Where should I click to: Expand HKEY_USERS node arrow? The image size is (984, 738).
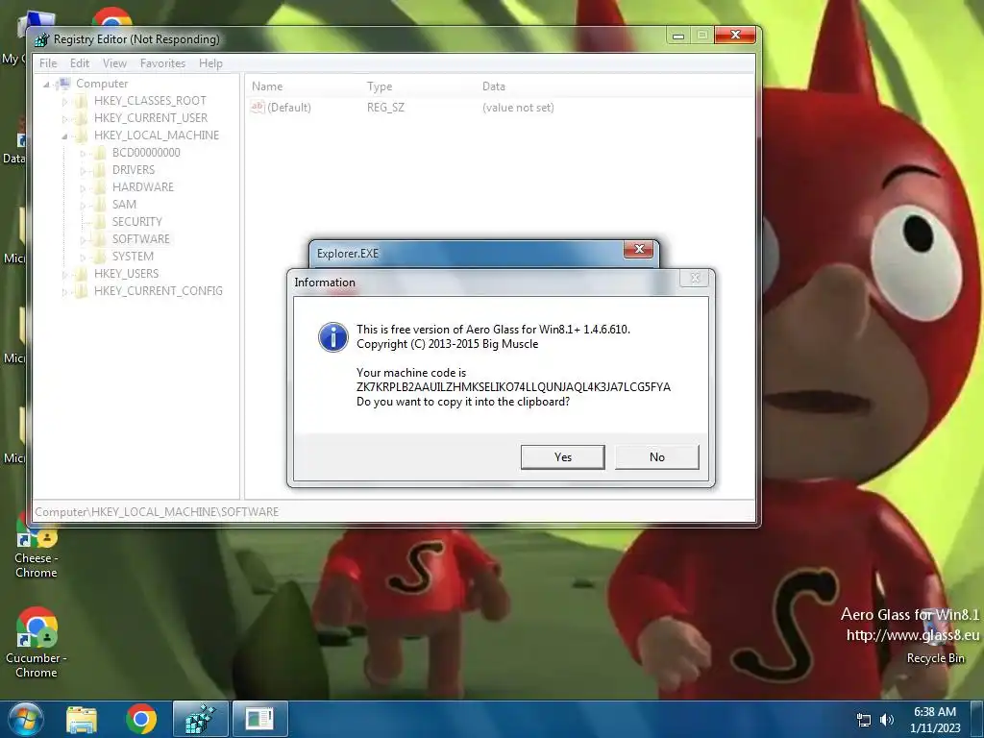pyautogui.click(x=64, y=274)
